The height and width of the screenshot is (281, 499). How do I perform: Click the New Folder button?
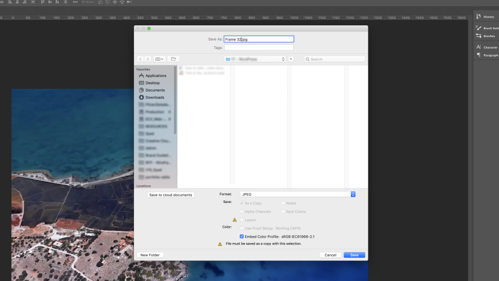150,255
